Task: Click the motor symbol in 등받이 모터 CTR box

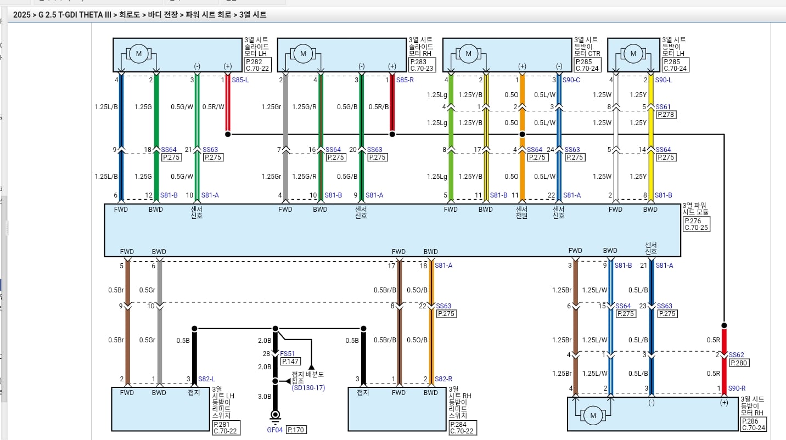Action: (x=468, y=54)
